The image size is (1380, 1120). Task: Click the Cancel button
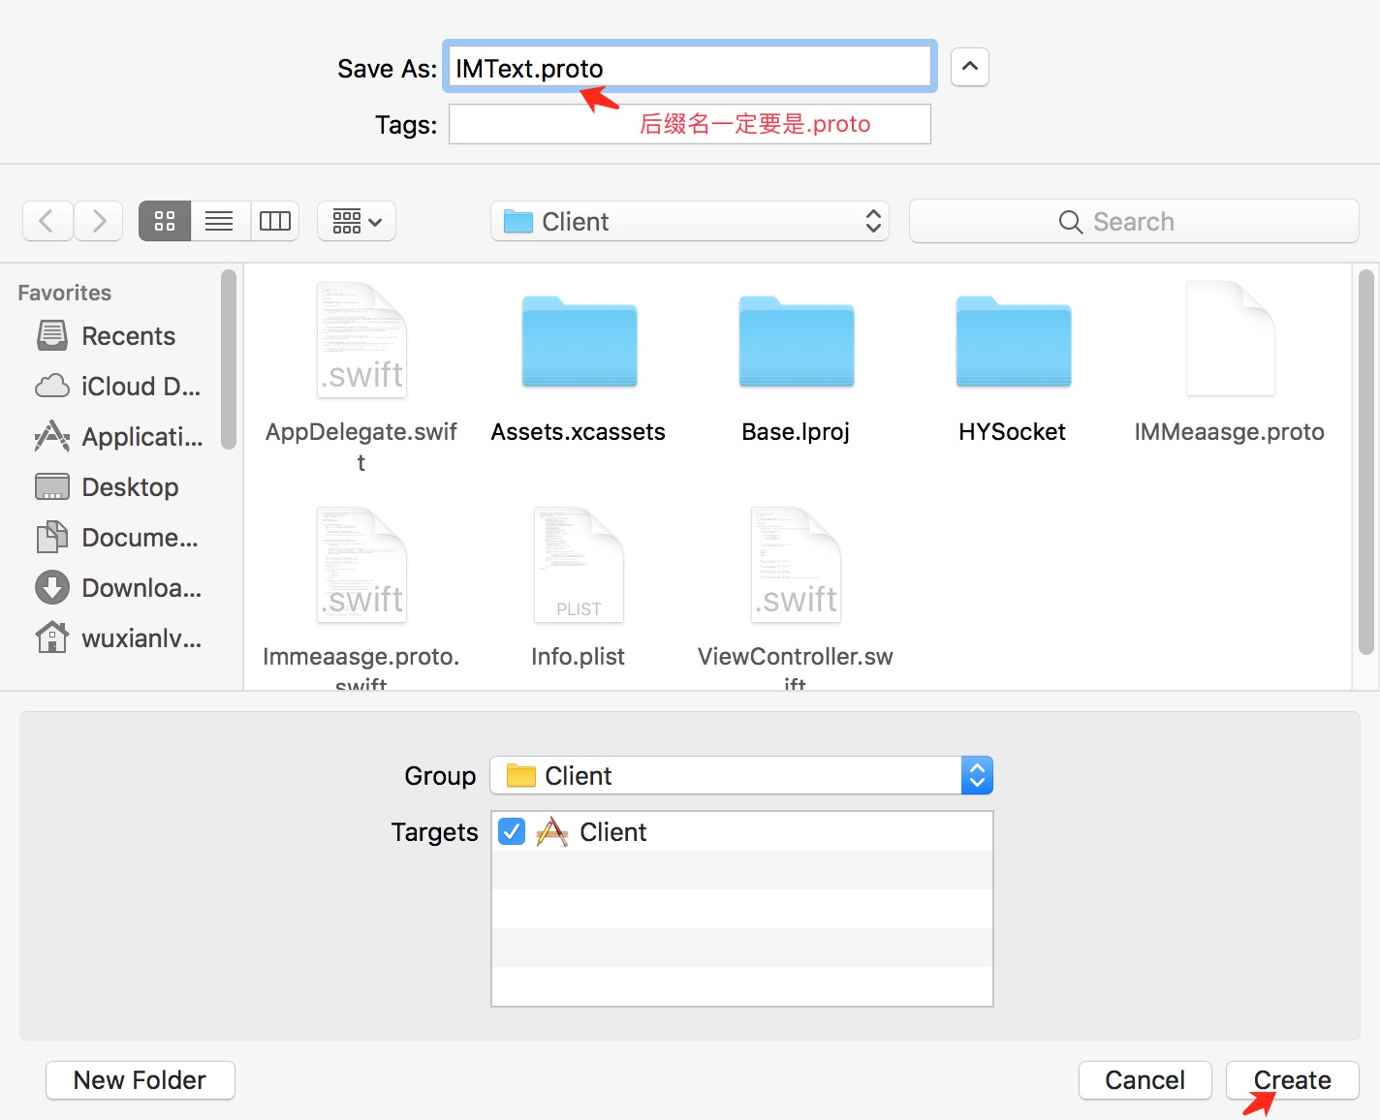(1145, 1079)
